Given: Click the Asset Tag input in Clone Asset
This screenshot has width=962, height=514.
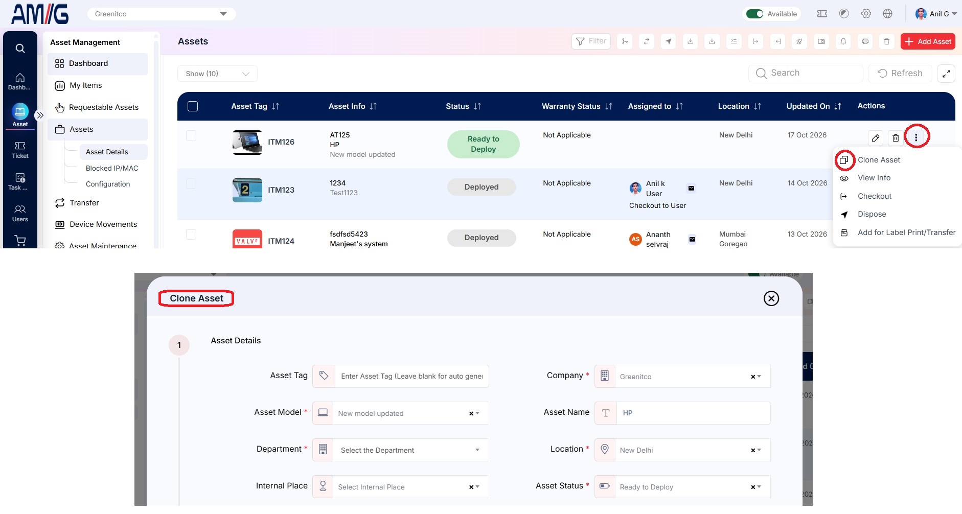Looking at the screenshot, I should pos(411,376).
